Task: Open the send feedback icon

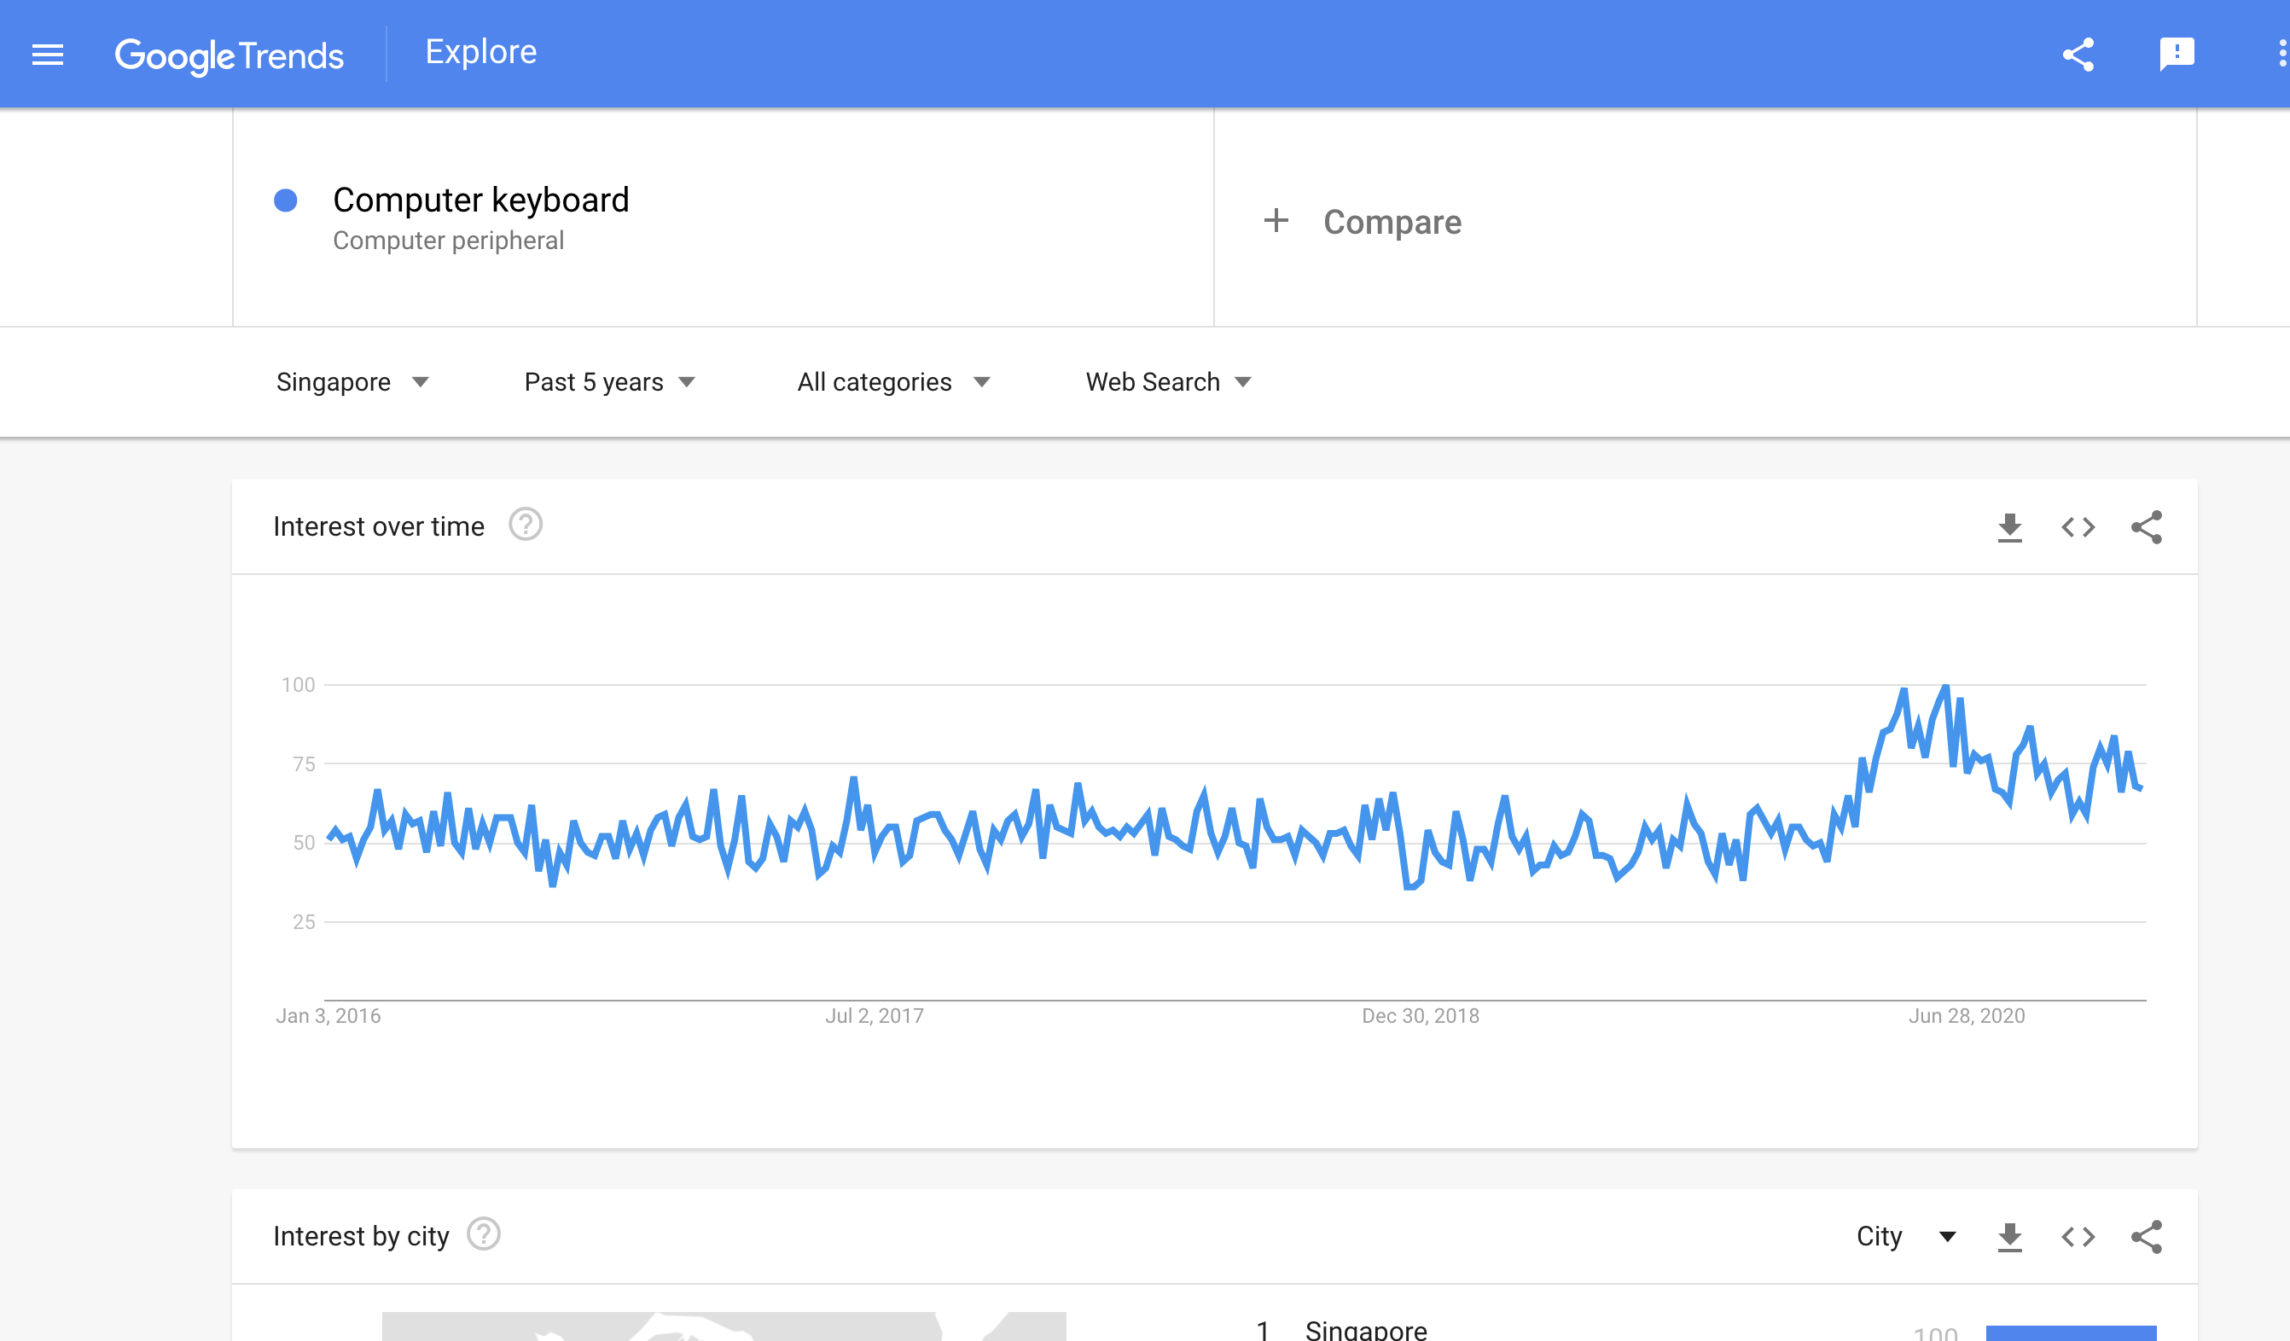Action: click(x=2177, y=54)
